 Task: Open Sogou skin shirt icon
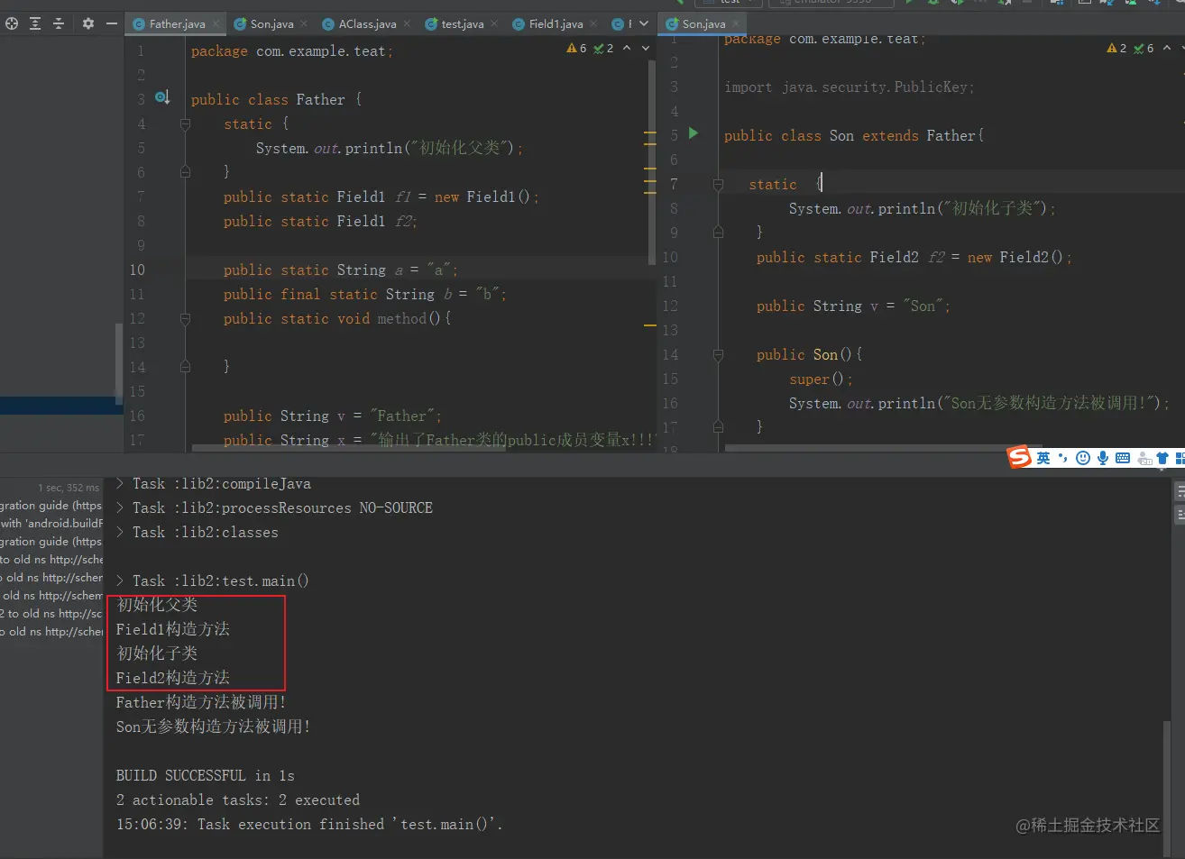pos(1162,458)
